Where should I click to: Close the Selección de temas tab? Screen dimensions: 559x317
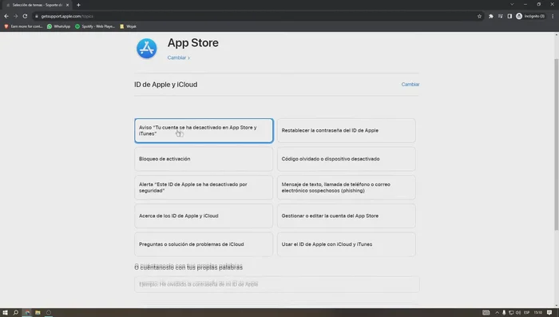coord(67,5)
